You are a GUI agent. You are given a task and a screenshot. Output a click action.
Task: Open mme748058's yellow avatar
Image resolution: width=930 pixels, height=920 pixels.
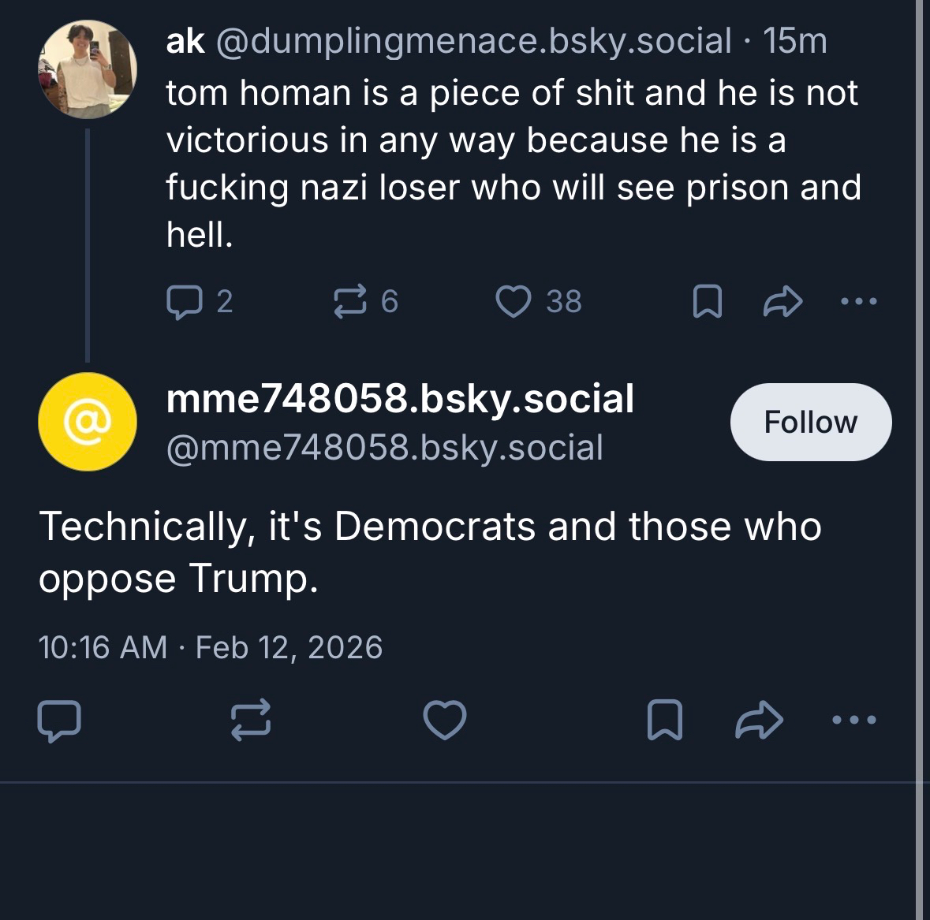[x=88, y=423]
